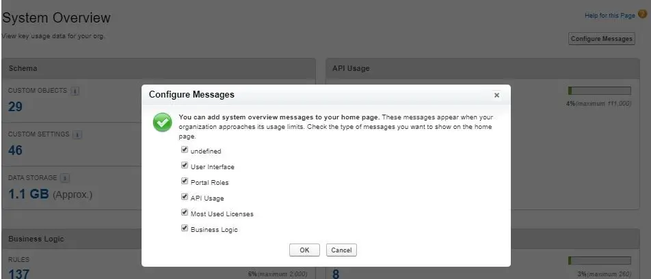
Task: Click the API Usage panel header
Action: coord(483,68)
